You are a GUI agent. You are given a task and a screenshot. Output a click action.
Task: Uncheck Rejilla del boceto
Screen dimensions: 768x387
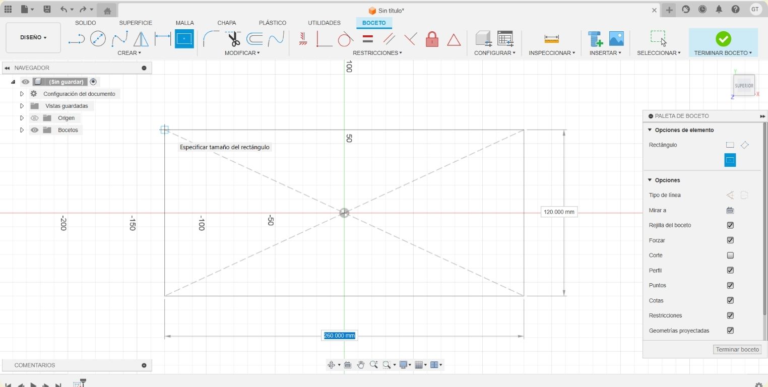click(730, 225)
